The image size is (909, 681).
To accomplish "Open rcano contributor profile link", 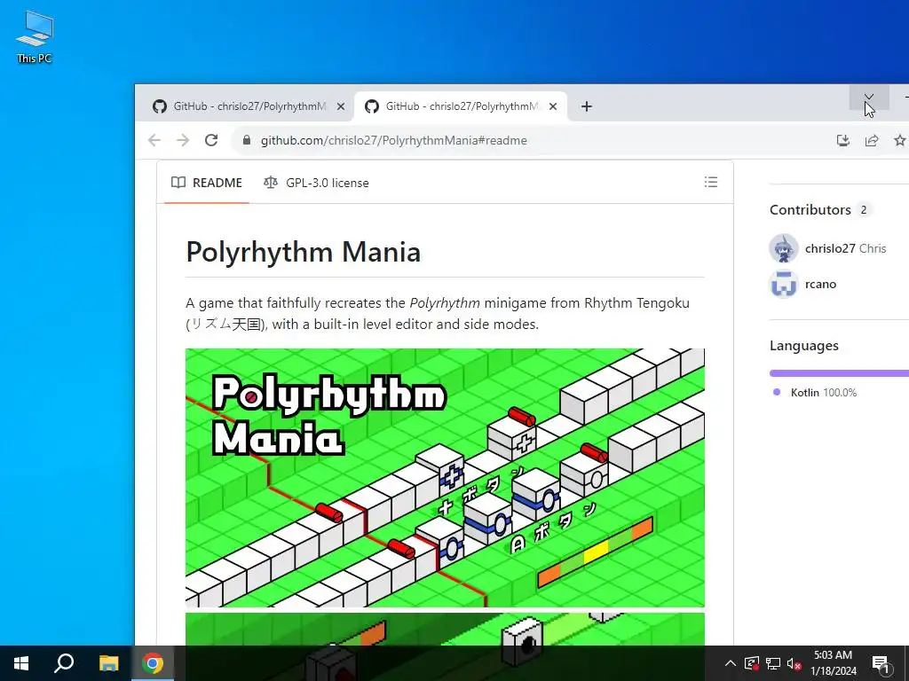I will point(820,285).
